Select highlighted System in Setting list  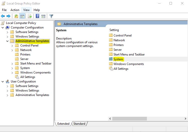pyautogui.click(x=118, y=59)
